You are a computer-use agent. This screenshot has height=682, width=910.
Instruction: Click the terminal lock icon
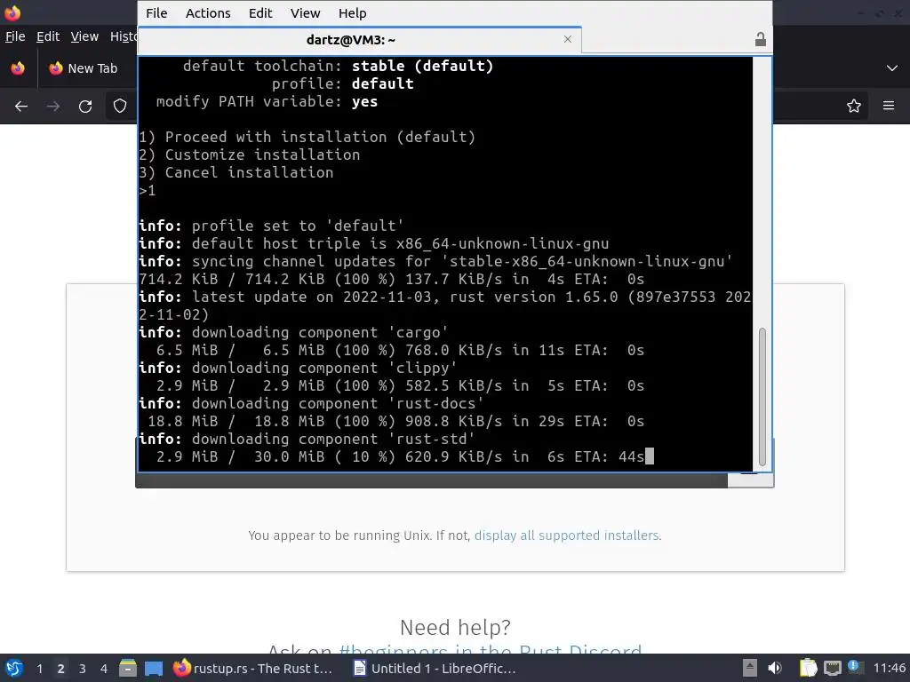tap(761, 39)
